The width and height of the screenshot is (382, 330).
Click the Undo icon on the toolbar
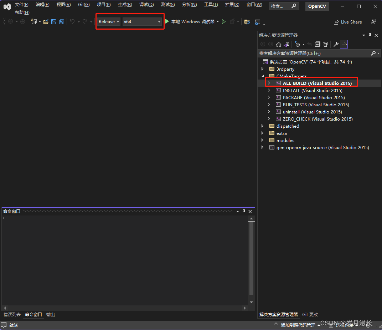73,22
